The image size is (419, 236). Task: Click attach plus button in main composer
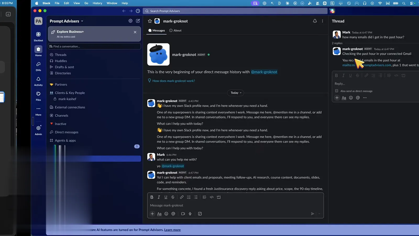(x=152, y=214)
